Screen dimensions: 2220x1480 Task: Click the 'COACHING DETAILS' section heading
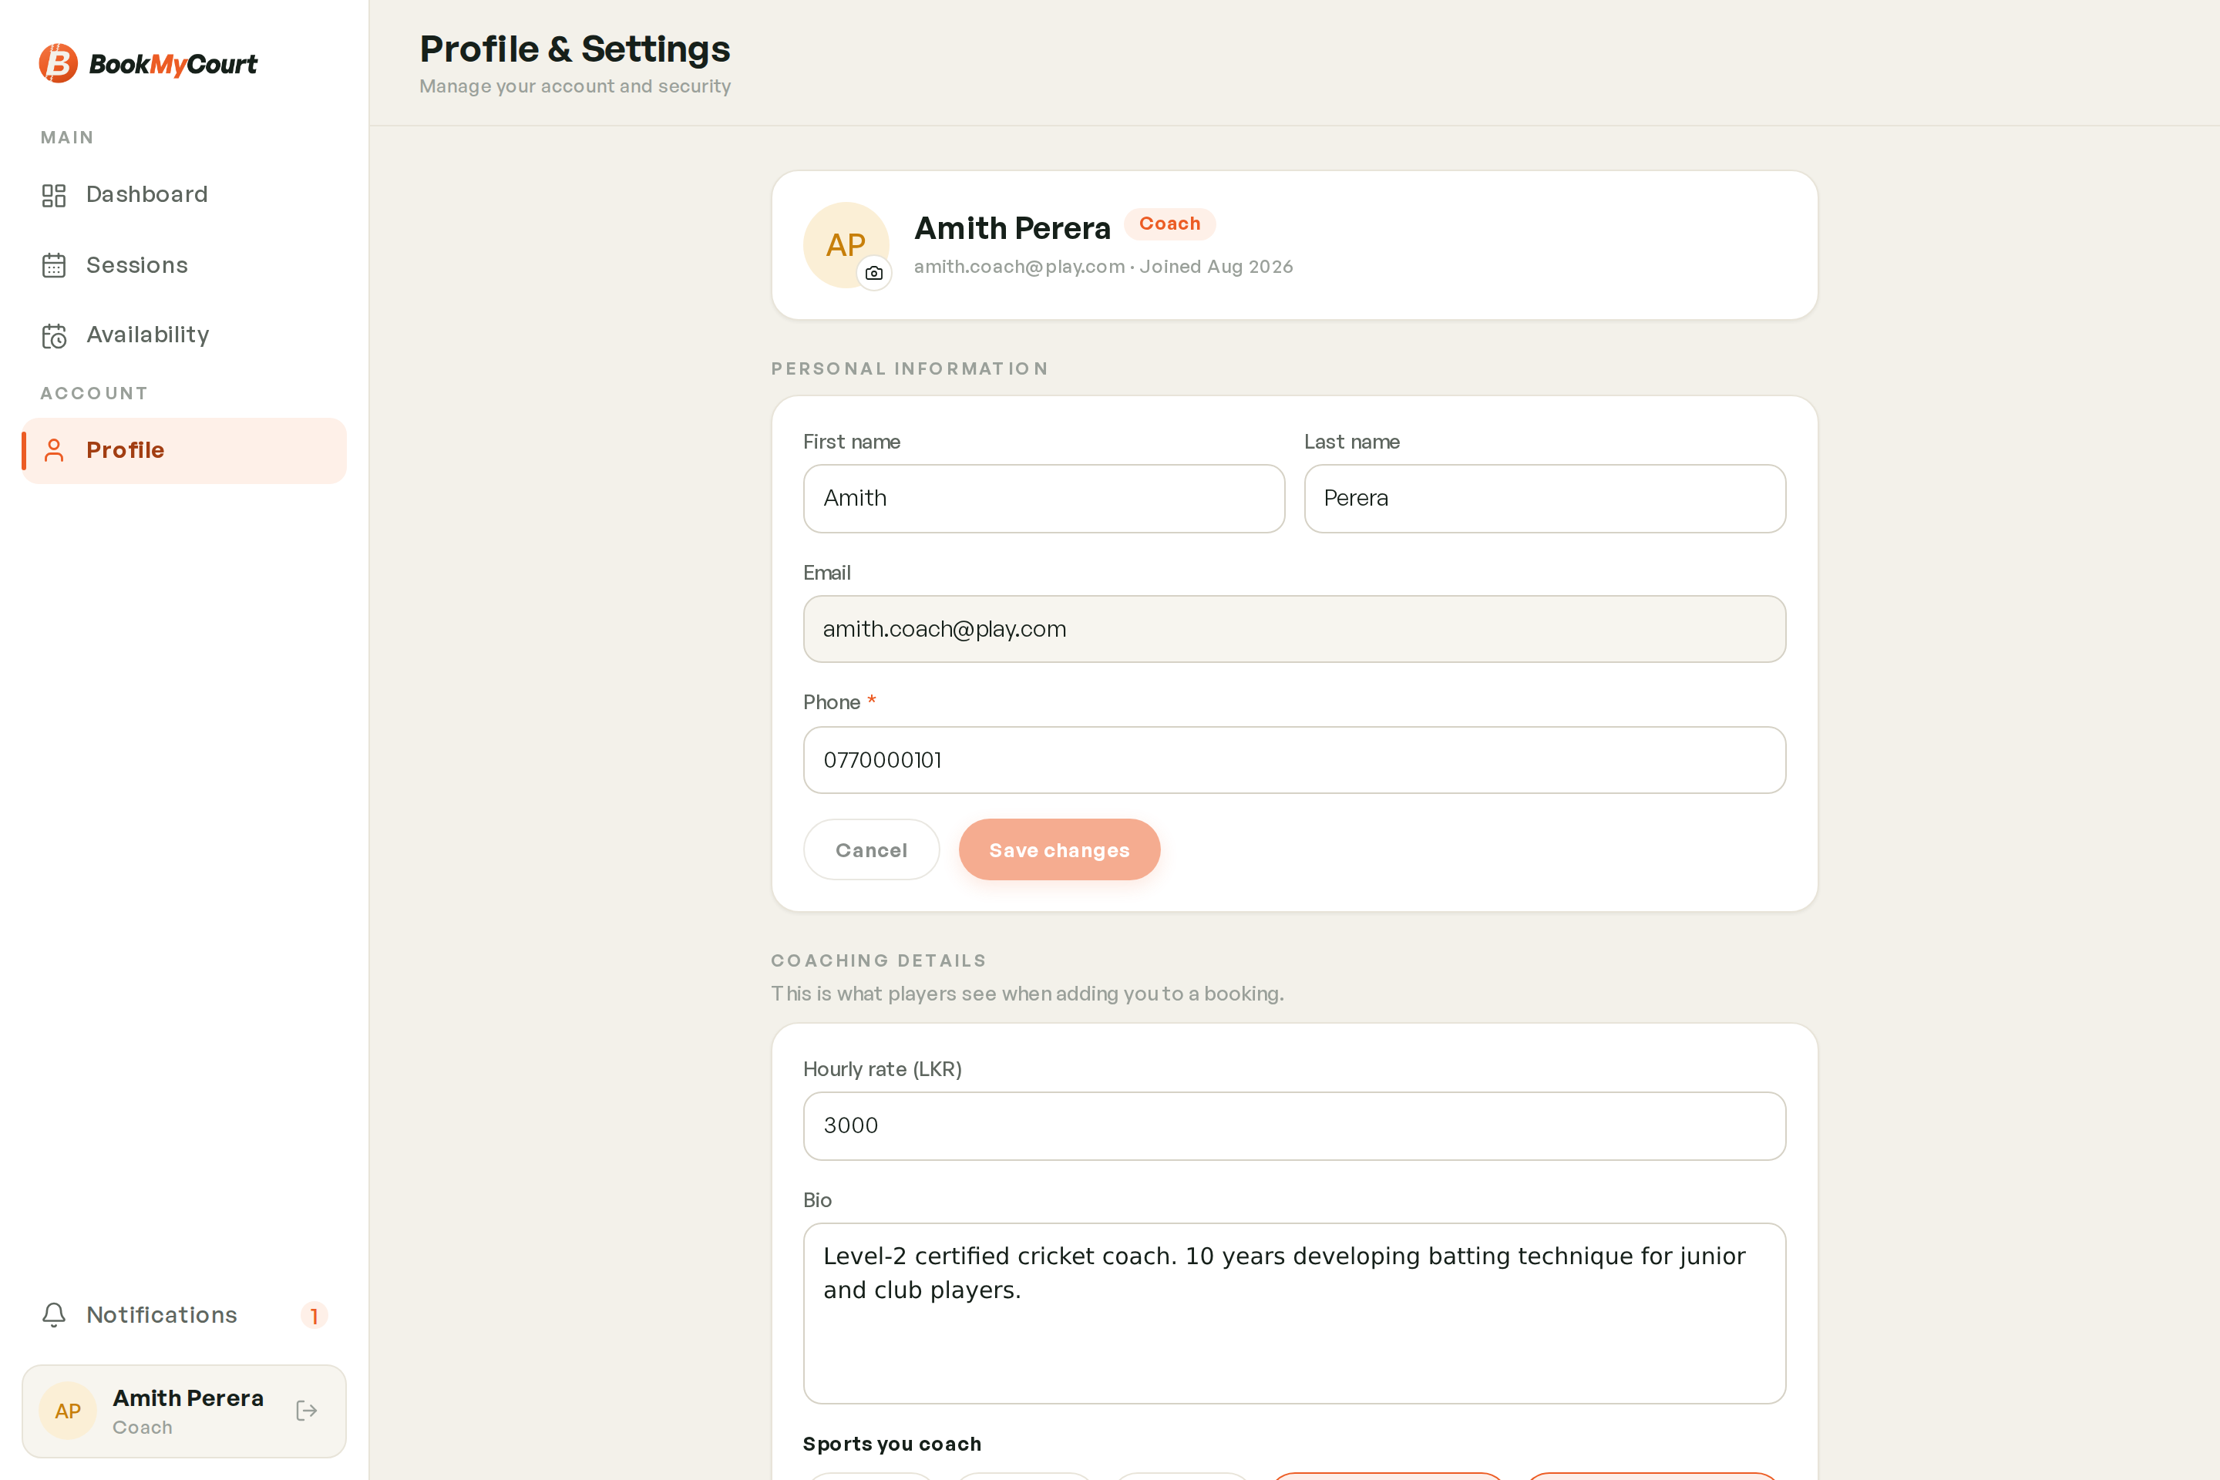click(x=879, y=961)
